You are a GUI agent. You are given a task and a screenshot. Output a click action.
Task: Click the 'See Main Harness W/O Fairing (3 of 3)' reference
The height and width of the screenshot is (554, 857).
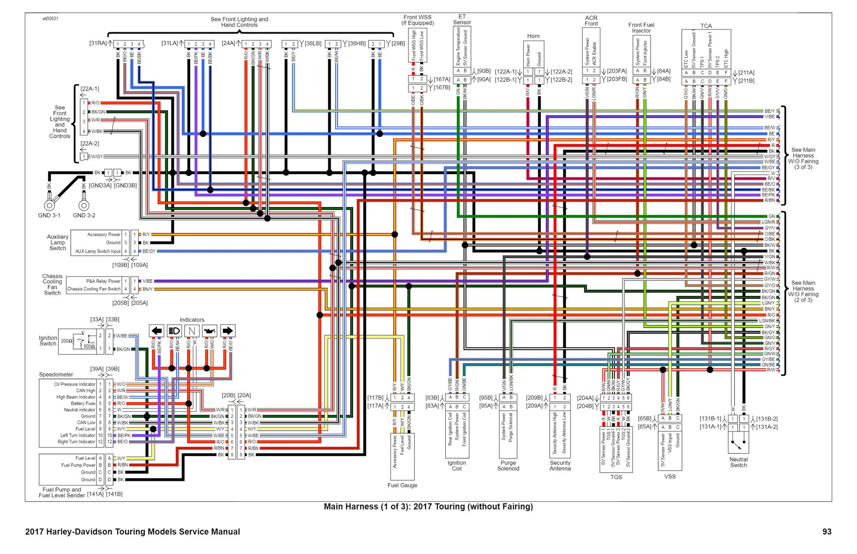[803, 158]
